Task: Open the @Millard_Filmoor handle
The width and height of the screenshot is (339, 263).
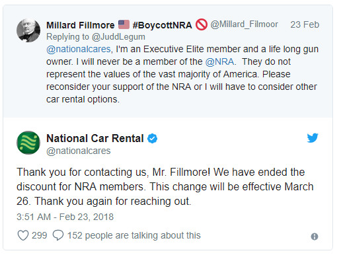Action: point(245,24)
